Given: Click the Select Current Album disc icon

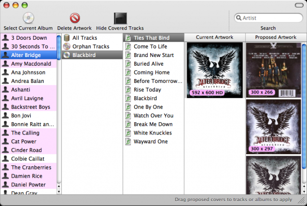Looking at the screenshot, I should pos(28,18).
